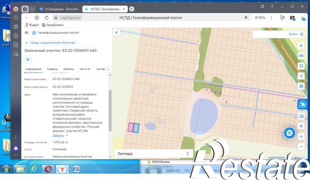Take a screenshot with the sidebar camera icon

pos(16,54)
